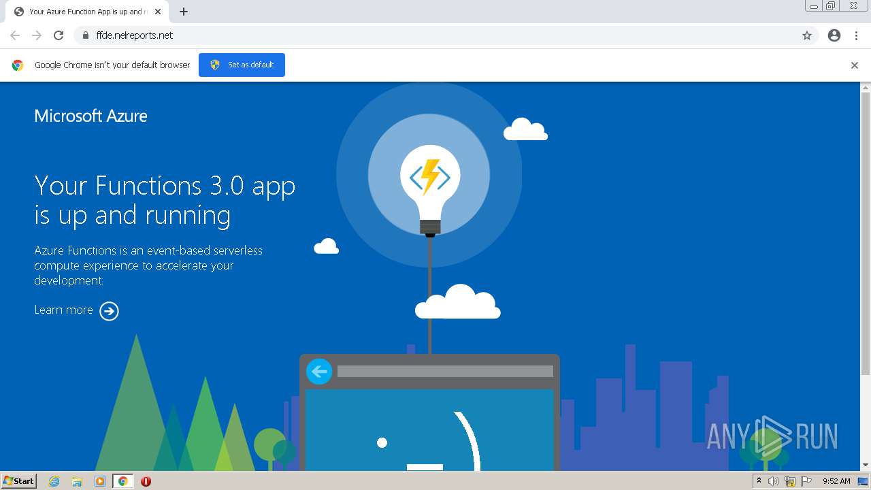Screen dimensions: 871x490
Task: Select the Chrome taskbar button
Action: pyautogui.click(x=122, y=481)
